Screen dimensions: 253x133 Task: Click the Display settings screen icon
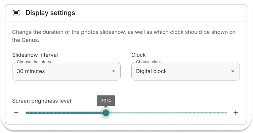tap(16, 13)
